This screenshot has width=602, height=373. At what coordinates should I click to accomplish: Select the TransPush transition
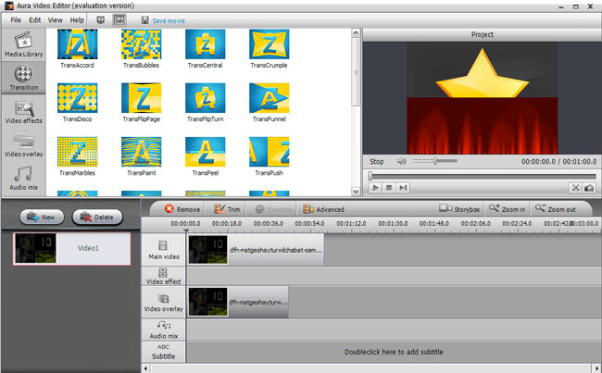pos(269,156)
